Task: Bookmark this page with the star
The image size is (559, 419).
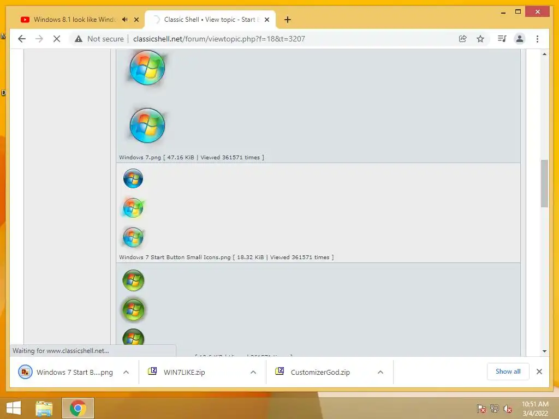Action: (480, 39)
